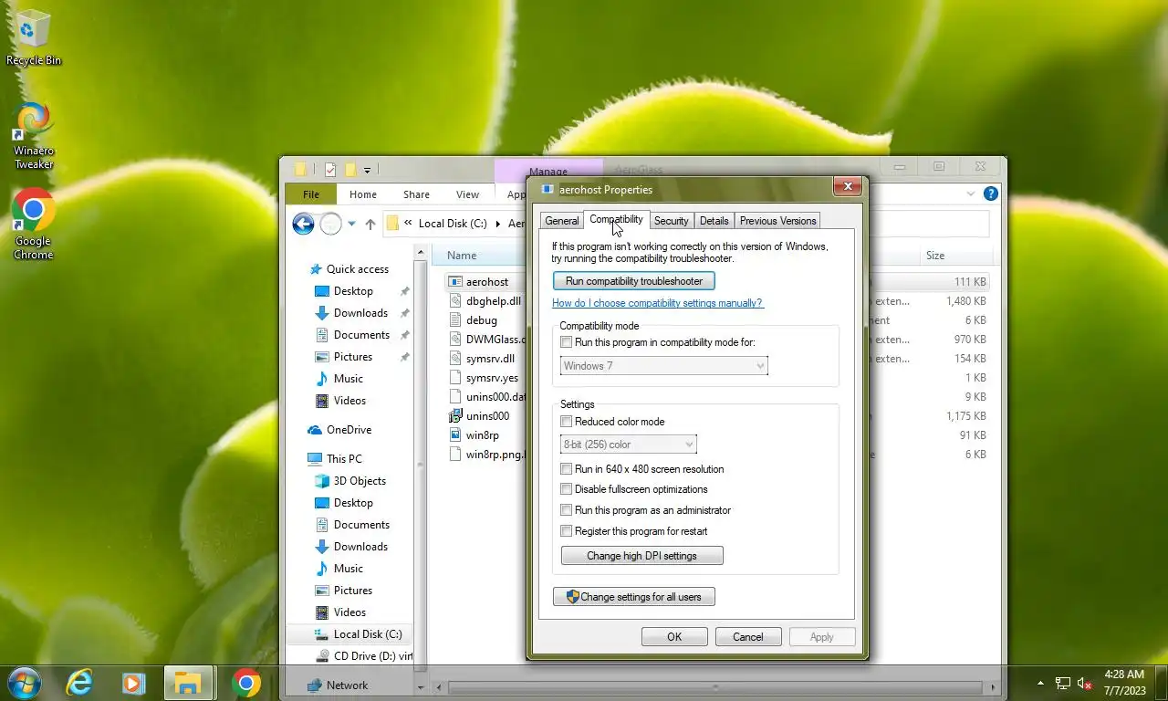Open the Share ribbon tab
The height and width of the screenshot is (701, 1168).
point(416,194)
